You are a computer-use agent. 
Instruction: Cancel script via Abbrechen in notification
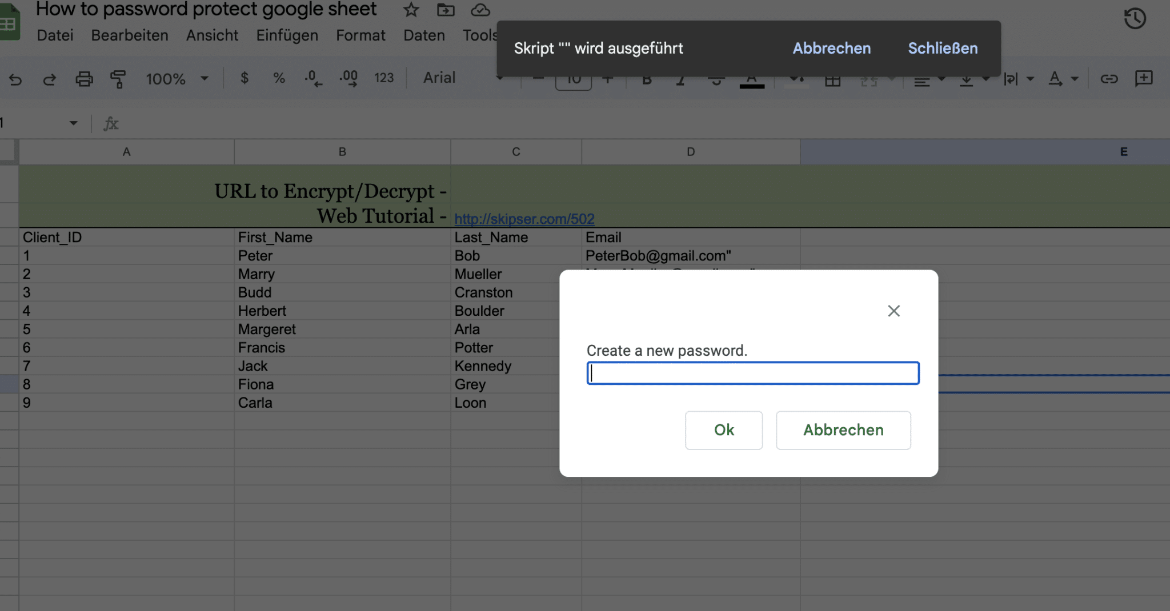(831, 49)
